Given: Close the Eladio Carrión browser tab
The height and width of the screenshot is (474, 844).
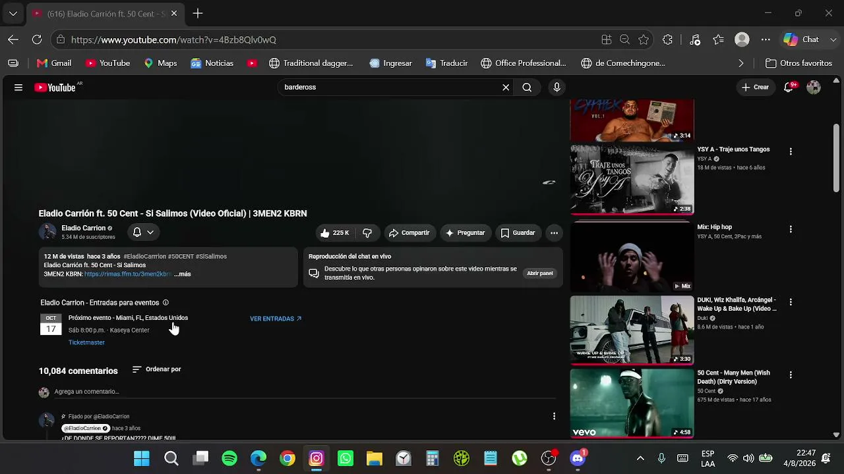Looking at the screenshot, I should point(174,13).
